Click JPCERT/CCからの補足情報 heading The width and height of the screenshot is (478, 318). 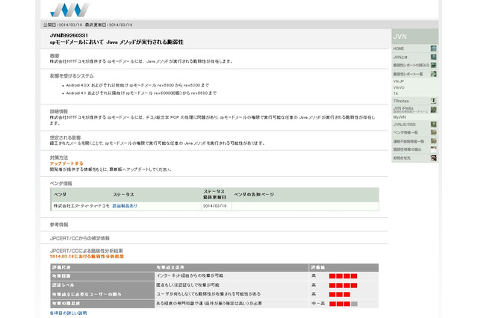[80, 238]
